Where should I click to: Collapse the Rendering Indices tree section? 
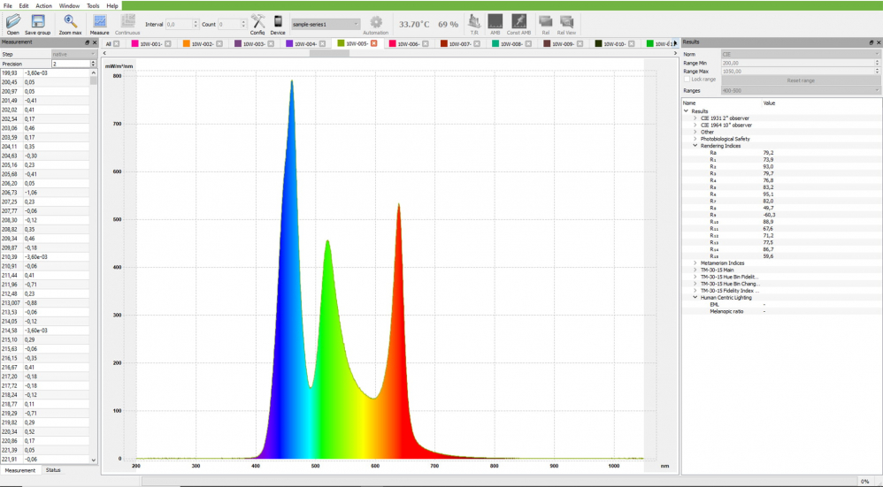(x=695, y=146)
